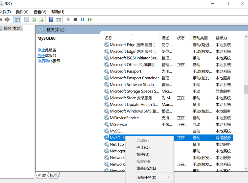
Task: Select Microsoft Storage Spaces S... row
Action: [x=168, y=91]
